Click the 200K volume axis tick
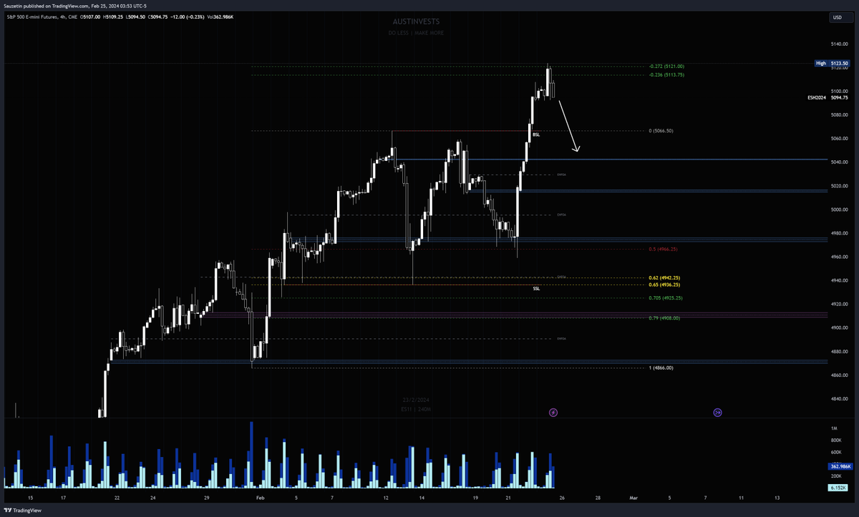 tap(836, 476)
